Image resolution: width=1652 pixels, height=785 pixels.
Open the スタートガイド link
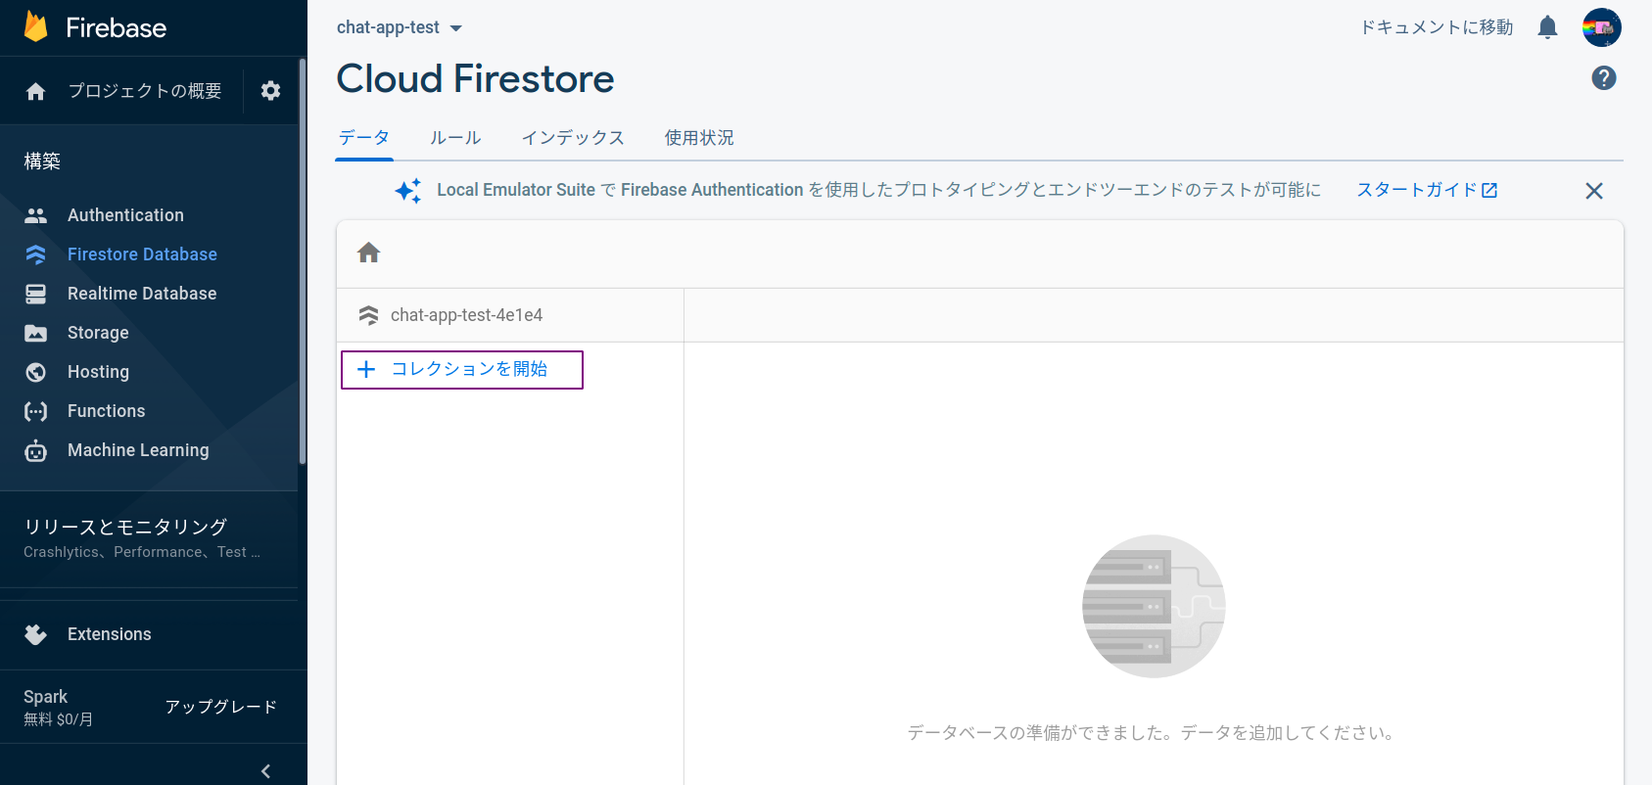(x=1427, y=190)
